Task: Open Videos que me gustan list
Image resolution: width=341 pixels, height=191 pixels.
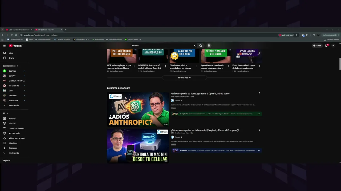Action: [13, 138]
